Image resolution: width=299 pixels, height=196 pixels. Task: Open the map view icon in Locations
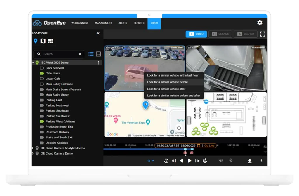point(43,41)
